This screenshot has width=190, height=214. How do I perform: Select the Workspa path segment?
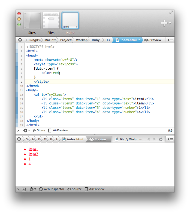tap(82, 40)
